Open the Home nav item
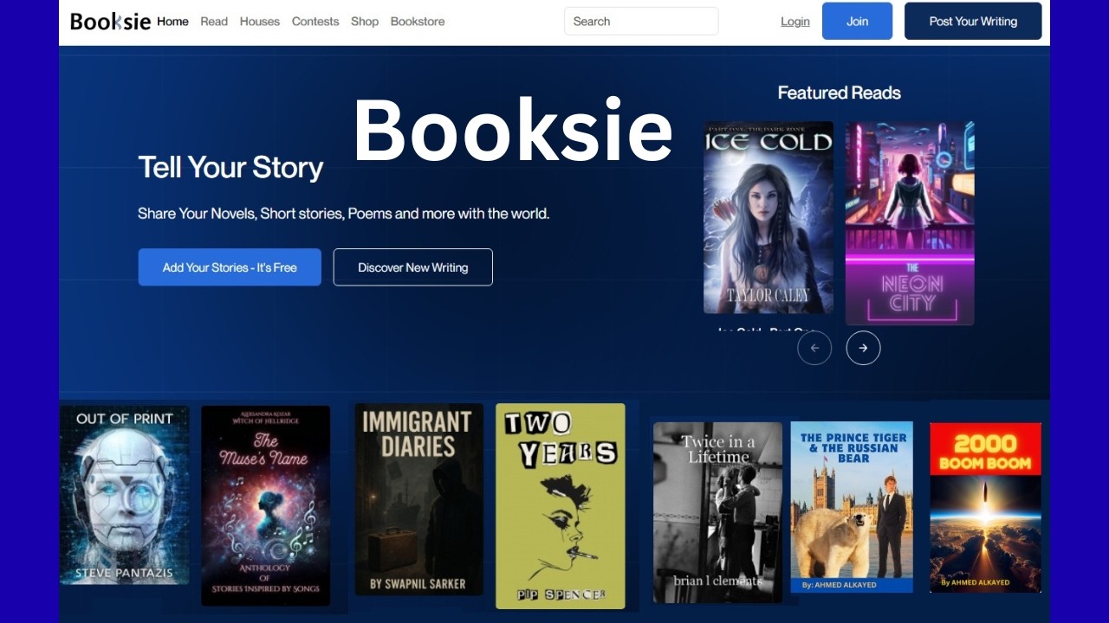The height and width of the screenshot is (623, 1109). pyautogui.click(x=172, y=21)
